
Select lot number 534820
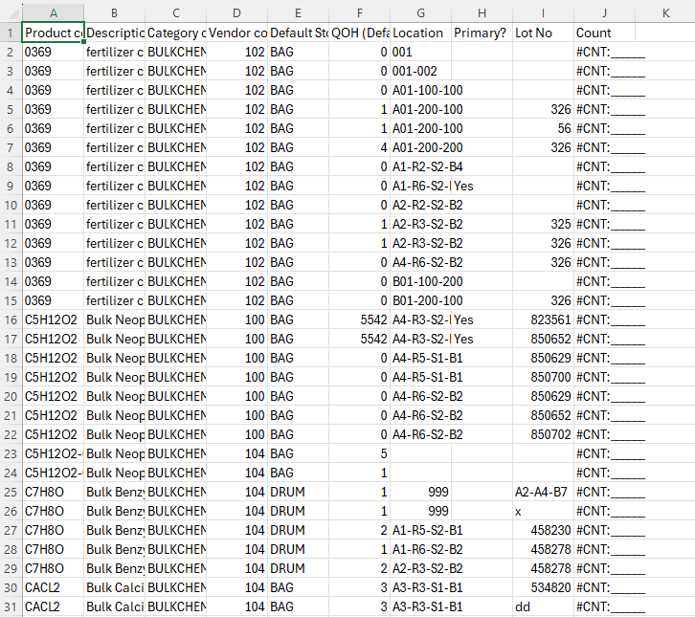543,587
